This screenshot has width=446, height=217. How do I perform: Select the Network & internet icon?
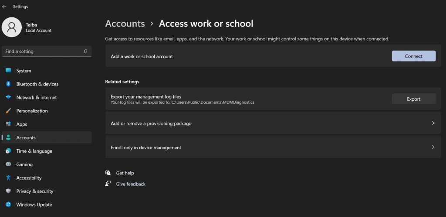click(x=8, y=98)
